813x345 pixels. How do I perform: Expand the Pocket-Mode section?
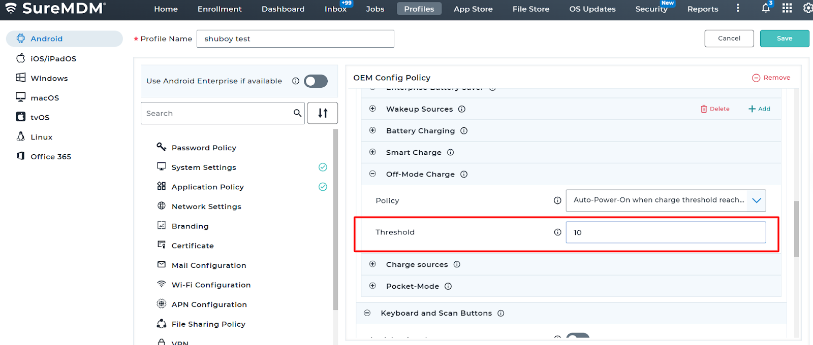point(372,286)
